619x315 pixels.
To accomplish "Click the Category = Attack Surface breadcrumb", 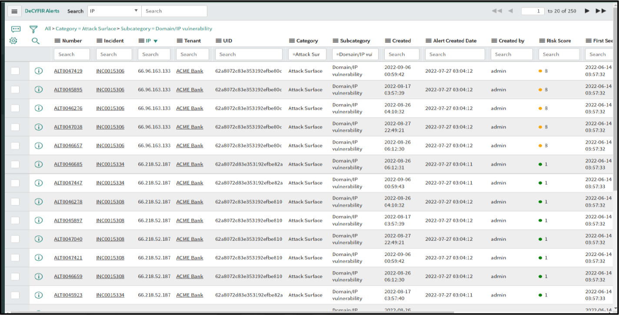I will point(86,29).
